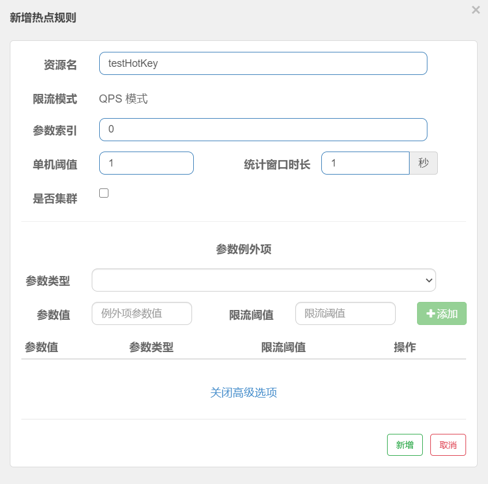The width and height of the screenshot is (488, 484).
Task: Click the 单机阈值 input field
Action: (x=146, y=163)
